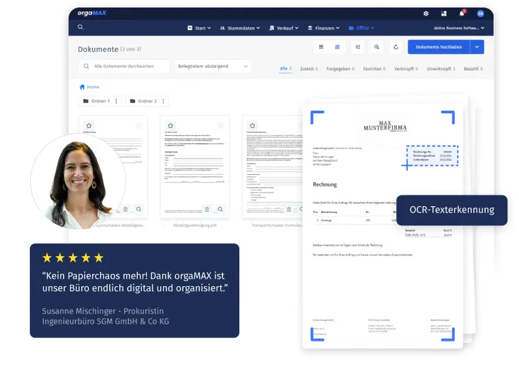Expand the Office menu

pyautogui.click(x=361, y=28)
